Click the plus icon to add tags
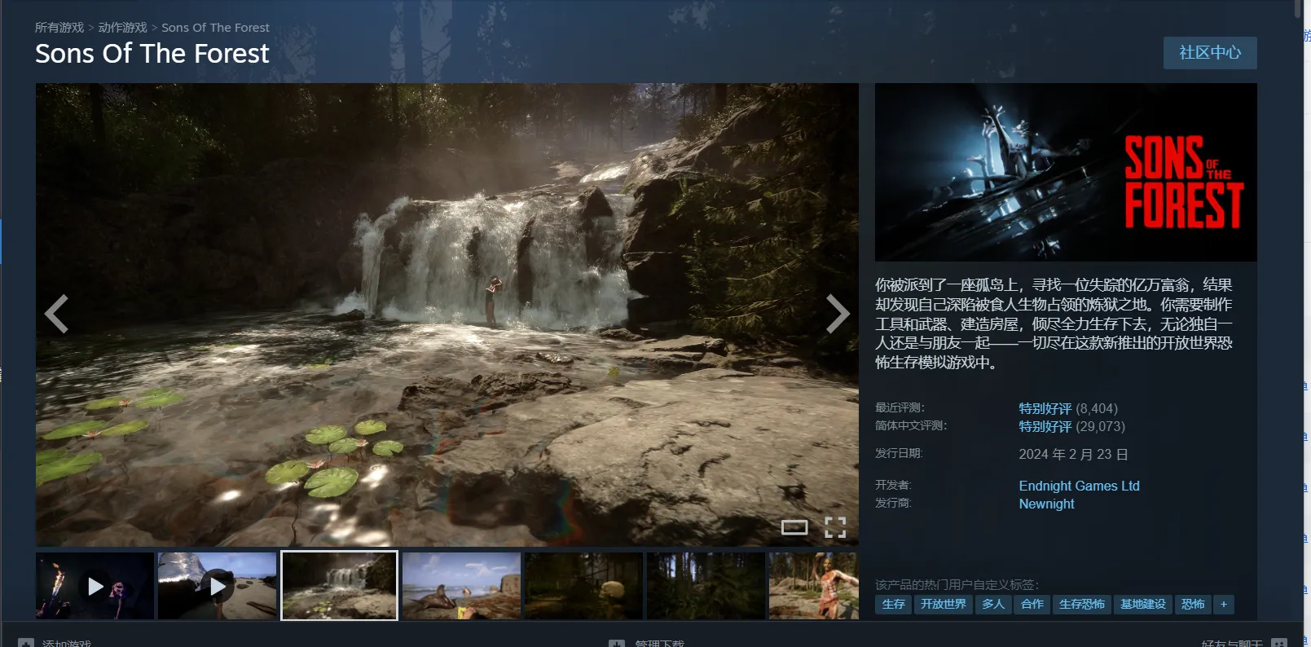The width and height of the screenshot is (1311, 647). click(1223, 604)
